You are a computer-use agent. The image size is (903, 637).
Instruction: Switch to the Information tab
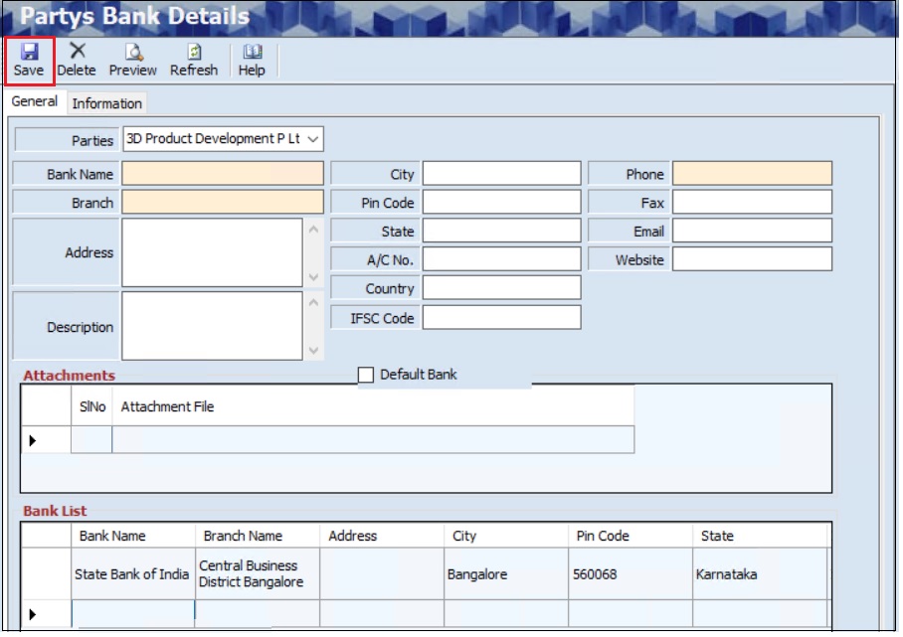click(x=106, y=103)
